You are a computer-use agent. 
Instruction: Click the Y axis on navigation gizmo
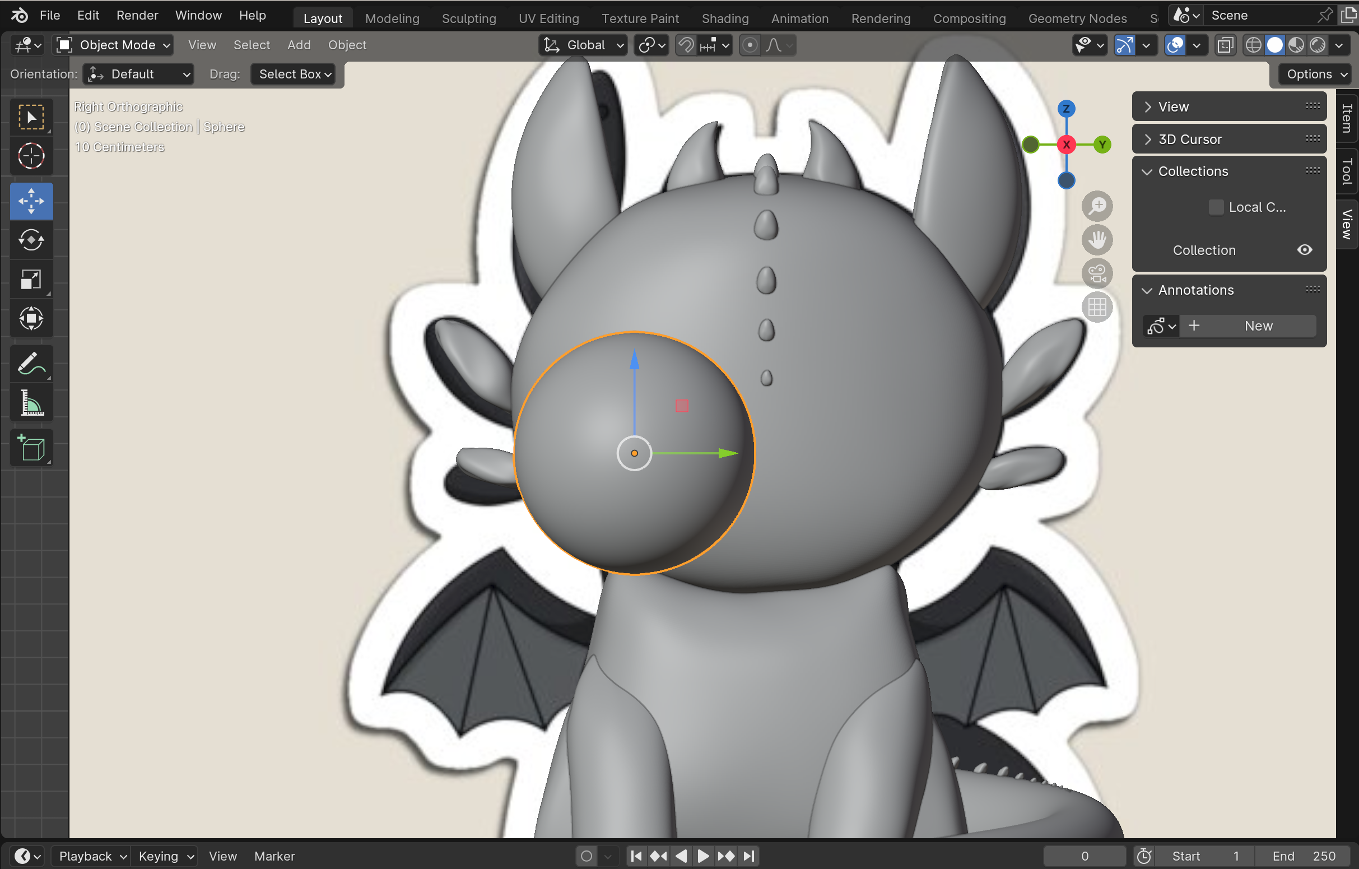coord(1102,145)
